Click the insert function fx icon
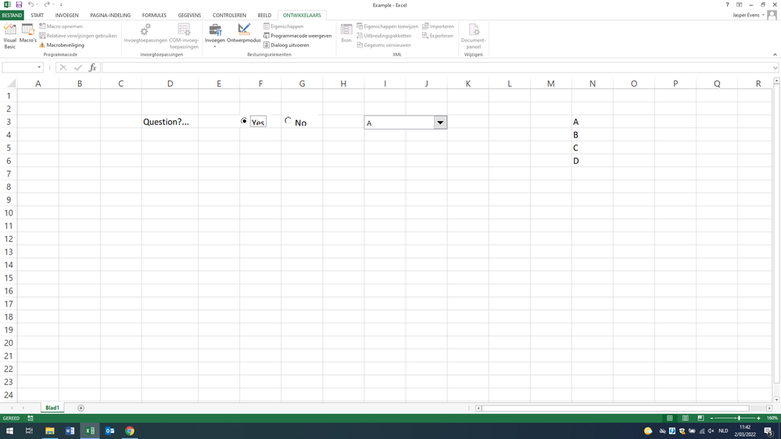This screenshot has height=439, width=781. pyautogui.click(x=93, y=68)
